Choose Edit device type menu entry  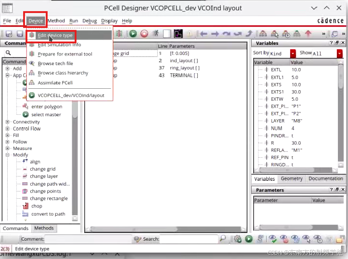tap(69, 35)
